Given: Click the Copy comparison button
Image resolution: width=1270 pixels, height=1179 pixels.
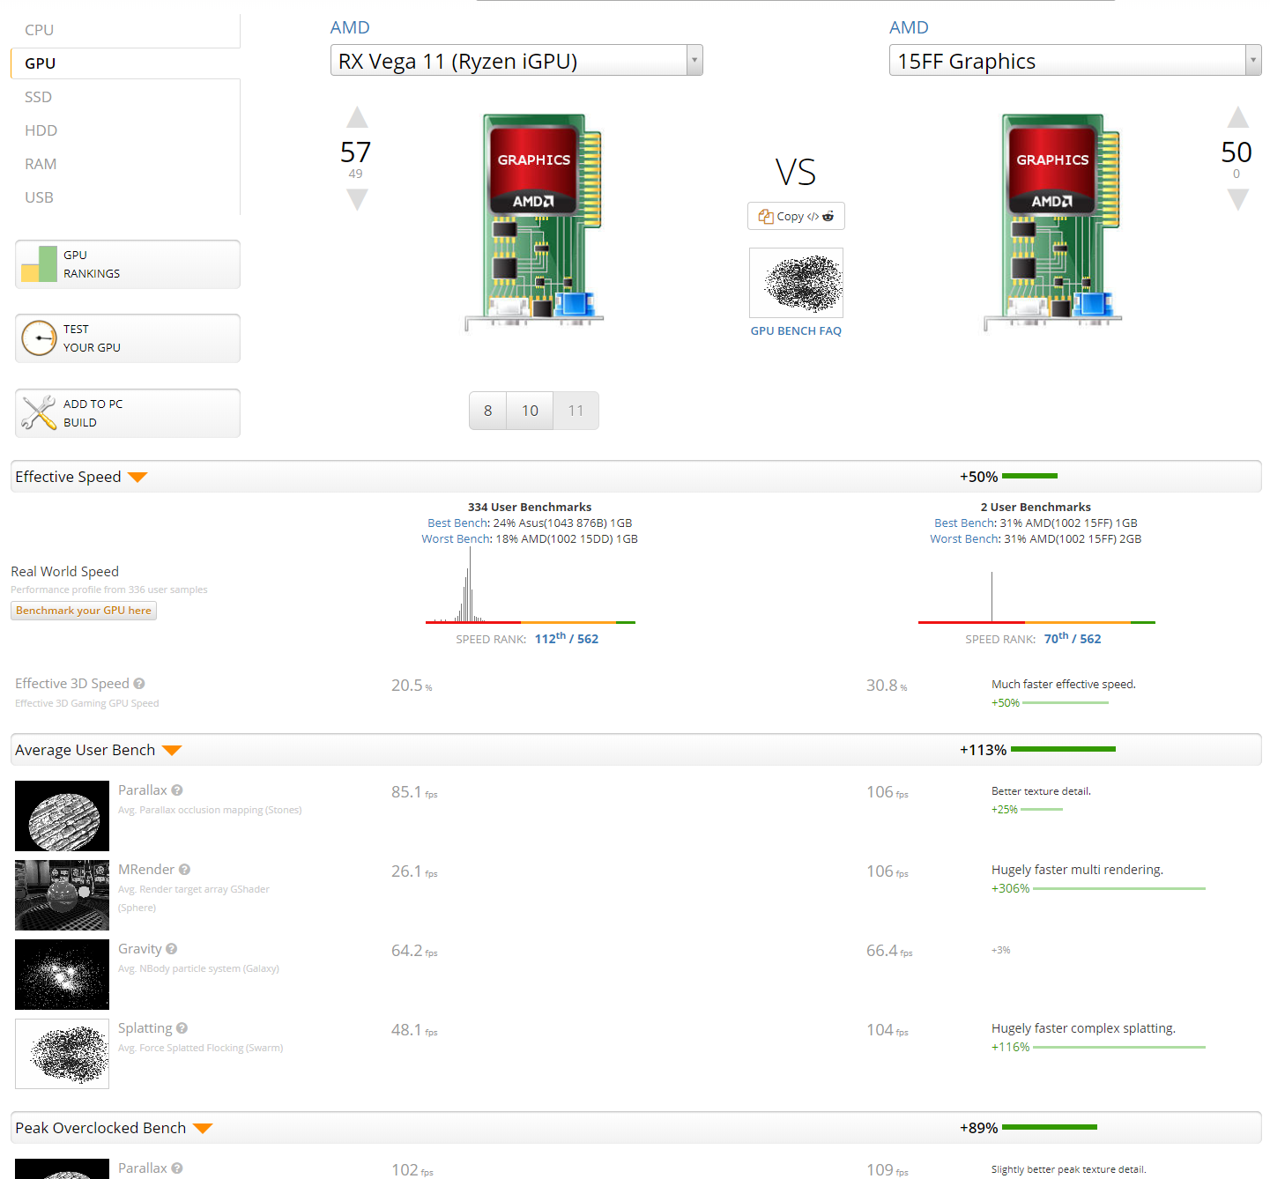Looking at the screenshot, I should click(x=796, y=216).
